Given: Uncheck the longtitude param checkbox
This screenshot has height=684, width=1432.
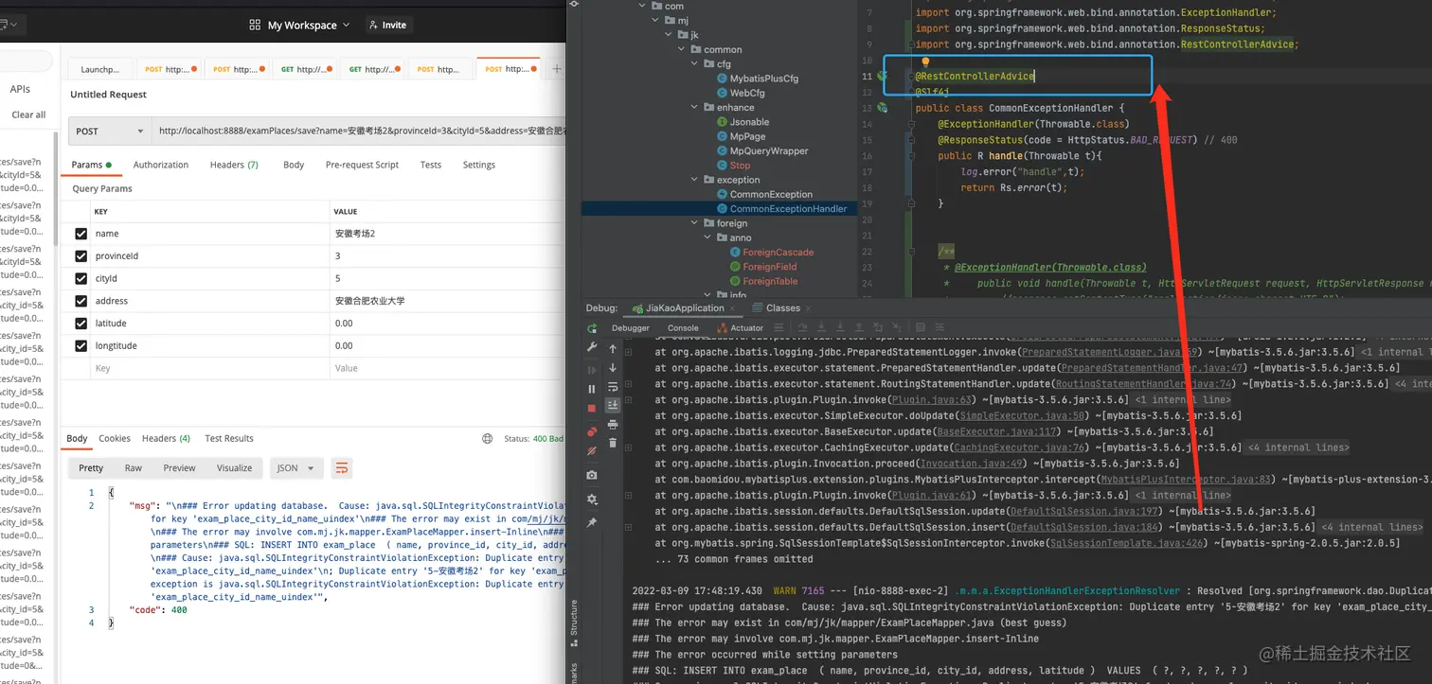Looking at the screenshot, I should pyautogui.click(x=81, y=345).
